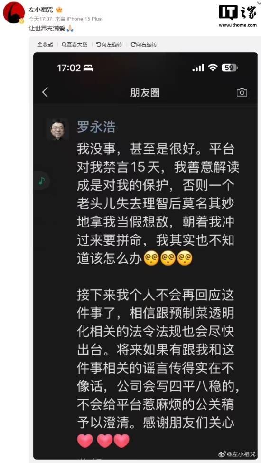Viewport: 261px width, 463px height.
Task: Rotate the image right with 向右旋转
Action: pos(143,45)
